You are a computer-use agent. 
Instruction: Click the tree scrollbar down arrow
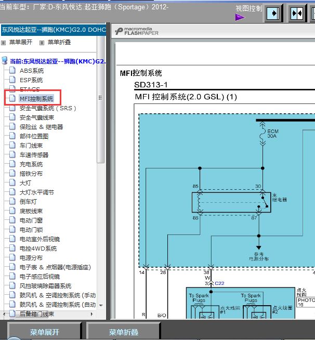point(101,305)
